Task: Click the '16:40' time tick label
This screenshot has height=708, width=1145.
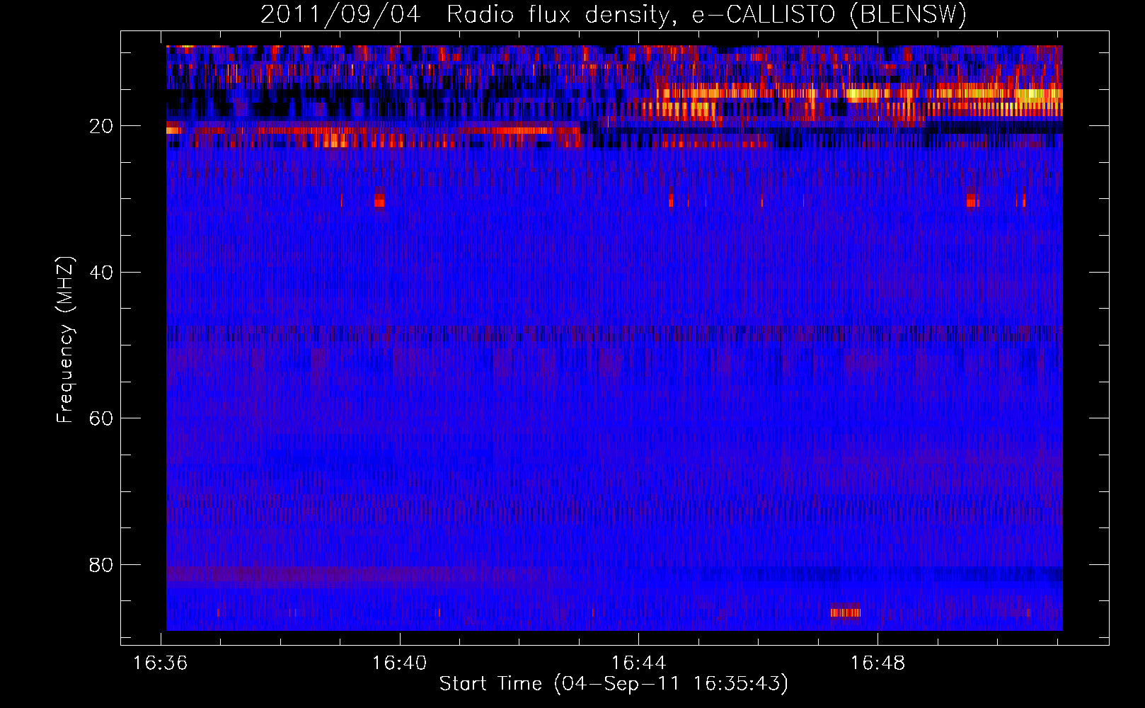Action: point(400,663)
